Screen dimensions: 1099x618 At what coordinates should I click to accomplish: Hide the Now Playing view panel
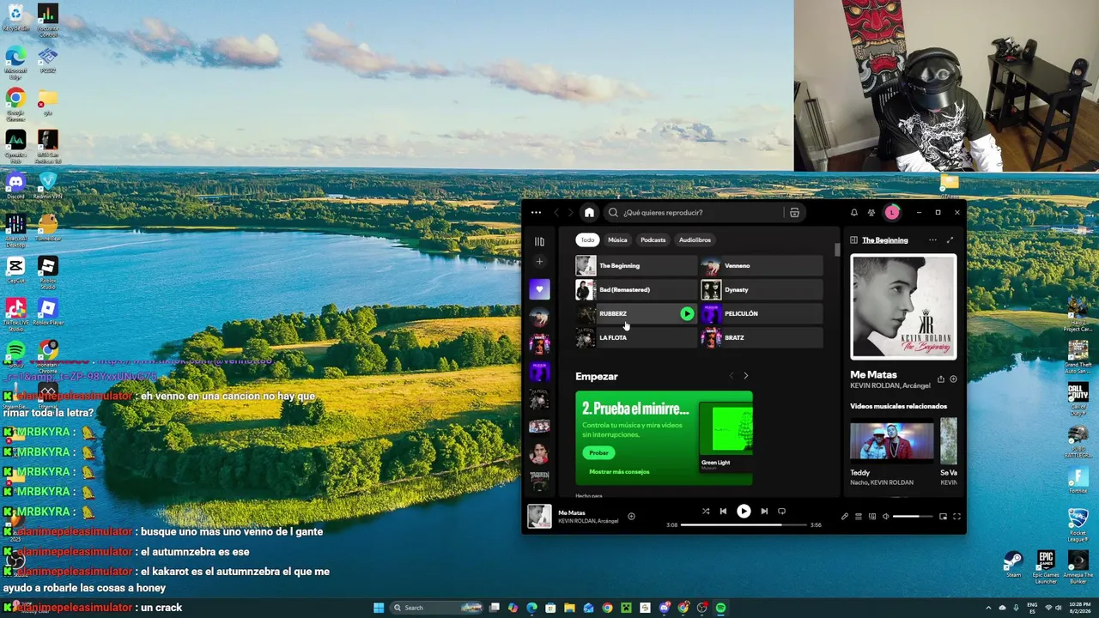tap(853, 240)
